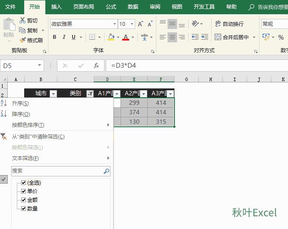This screenshot has height=229, width=288.
Task: Click the red font color swatch
Action: click(x=126, y=37)
